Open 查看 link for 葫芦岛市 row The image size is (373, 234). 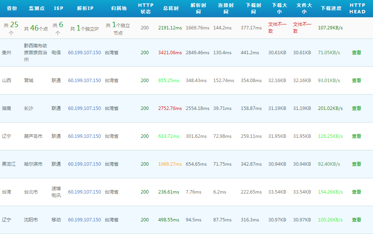[x=356, y=136]
